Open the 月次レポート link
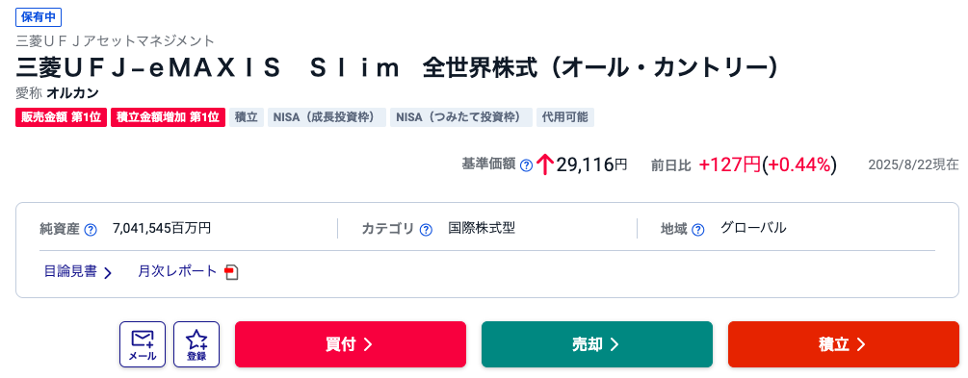This screenshot has height=378, width=968. [x=178, y=271]
